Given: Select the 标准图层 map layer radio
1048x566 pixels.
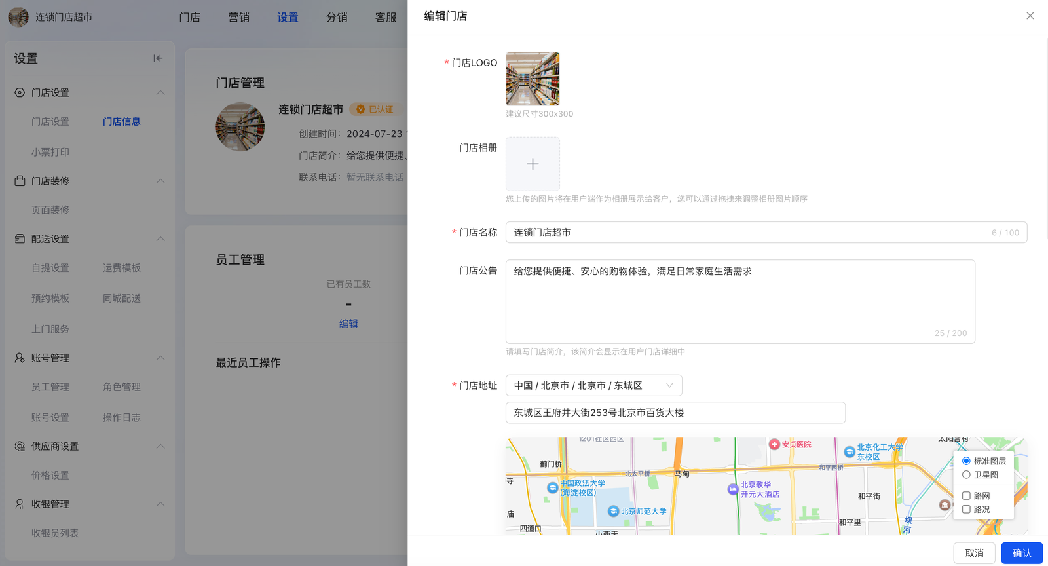Looking at the screenshot, I should pyautogui.click(x=966, y=461).
